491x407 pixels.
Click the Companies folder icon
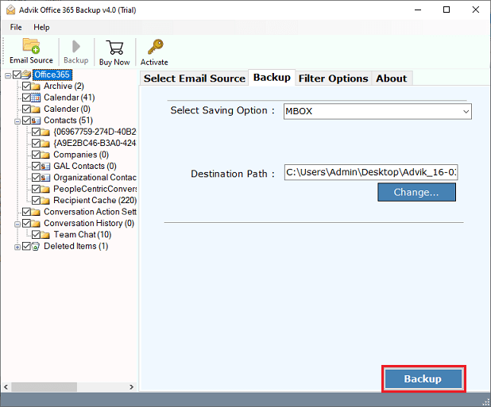click(45, 155)
